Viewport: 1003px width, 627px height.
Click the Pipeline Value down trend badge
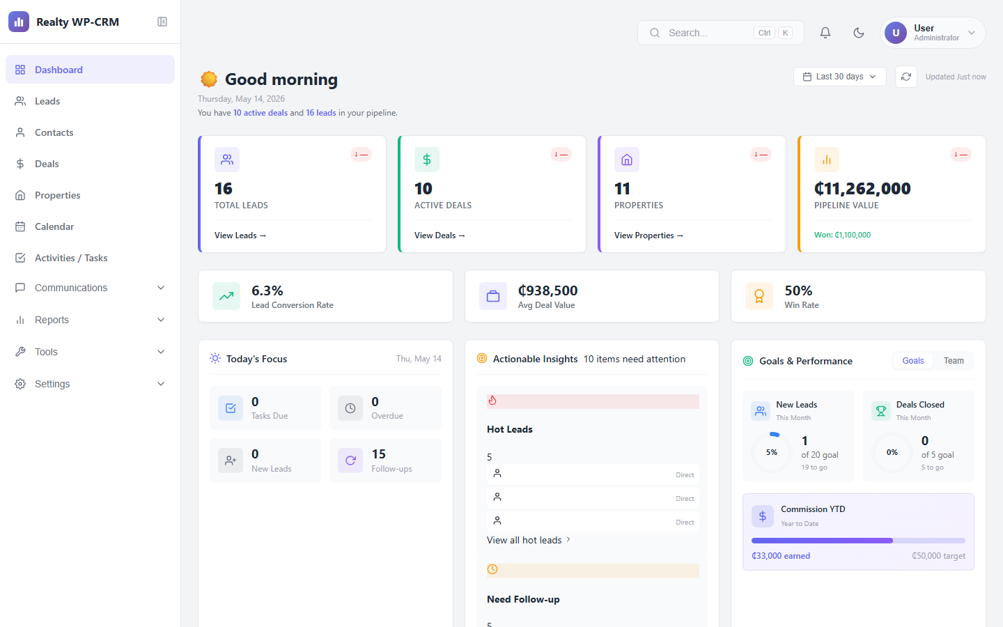click(961, 155)
